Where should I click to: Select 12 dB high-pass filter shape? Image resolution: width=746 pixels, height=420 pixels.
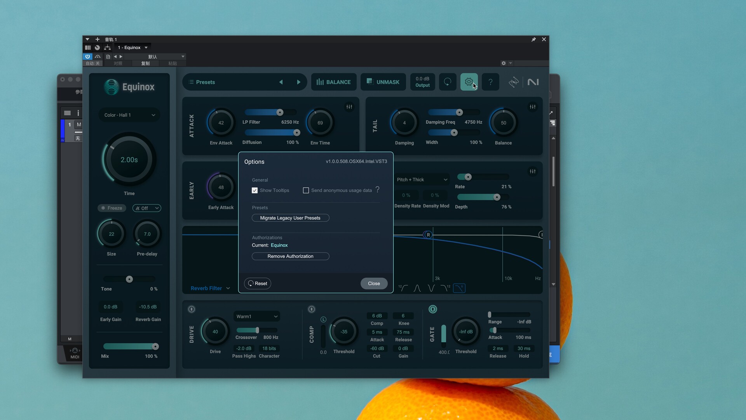coord(403,288)
